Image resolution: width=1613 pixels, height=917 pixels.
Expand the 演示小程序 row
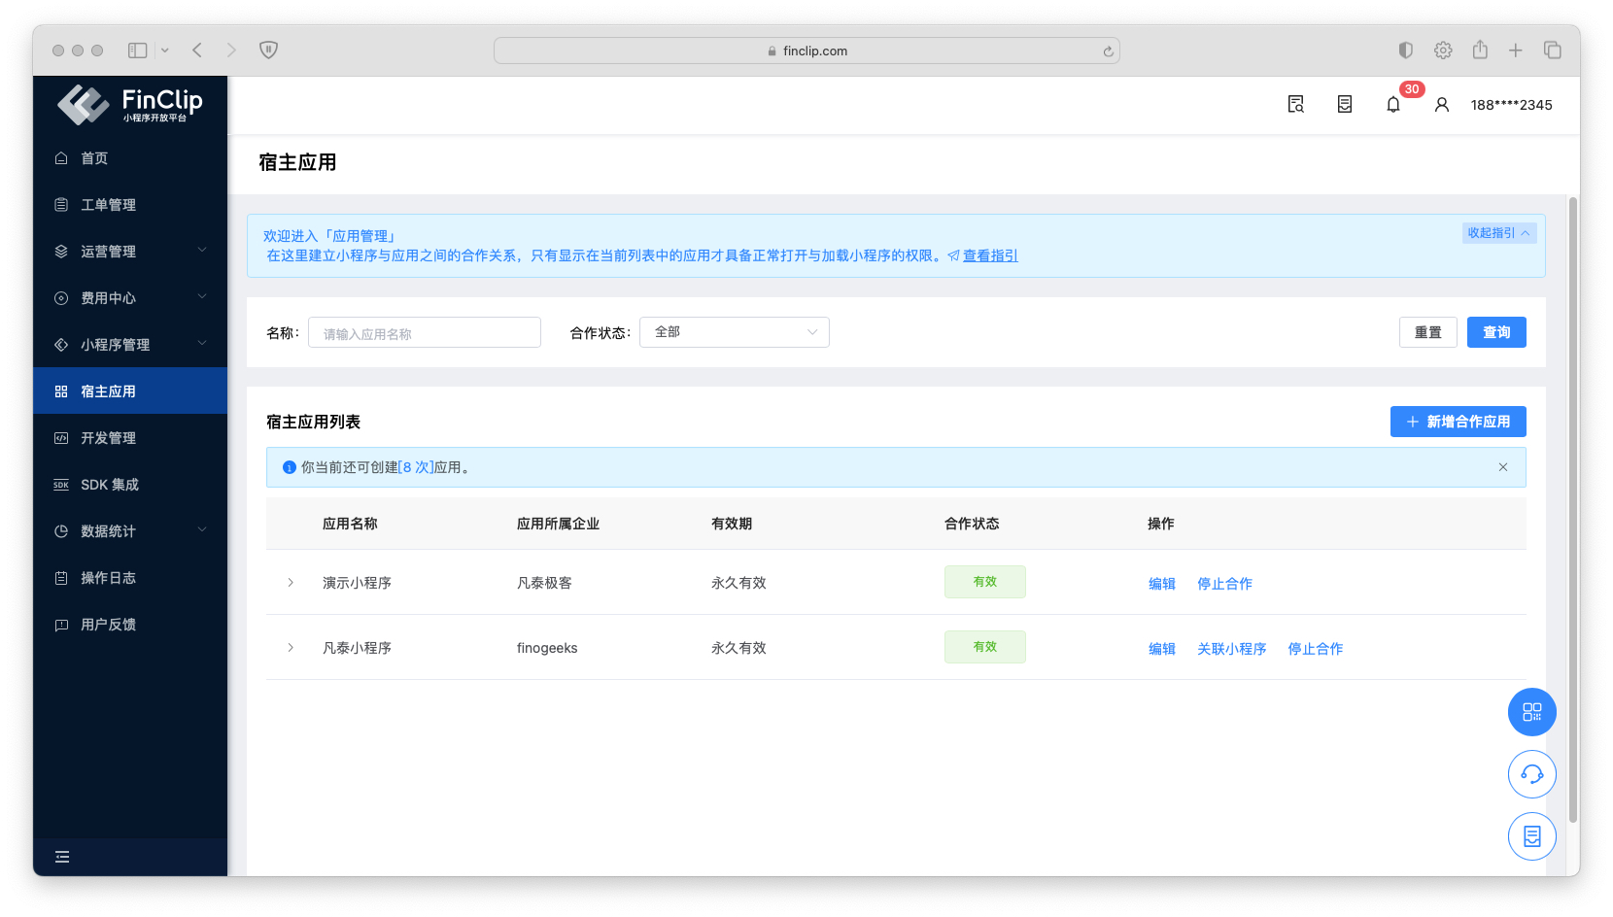coord(291,583)
